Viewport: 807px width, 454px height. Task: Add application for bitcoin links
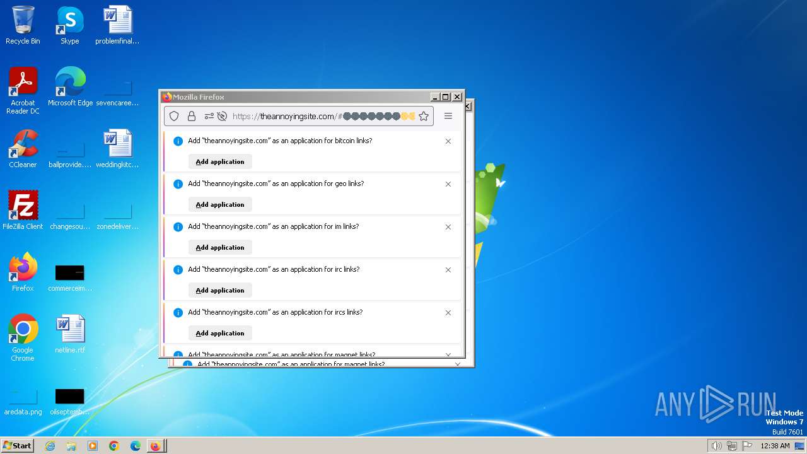point(220,161)
